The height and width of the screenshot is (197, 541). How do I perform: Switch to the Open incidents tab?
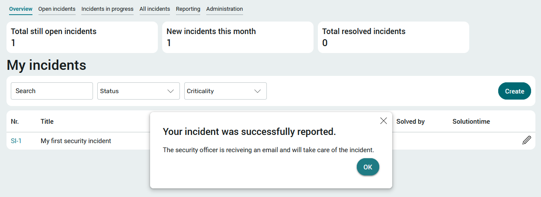tap(57, 9)
